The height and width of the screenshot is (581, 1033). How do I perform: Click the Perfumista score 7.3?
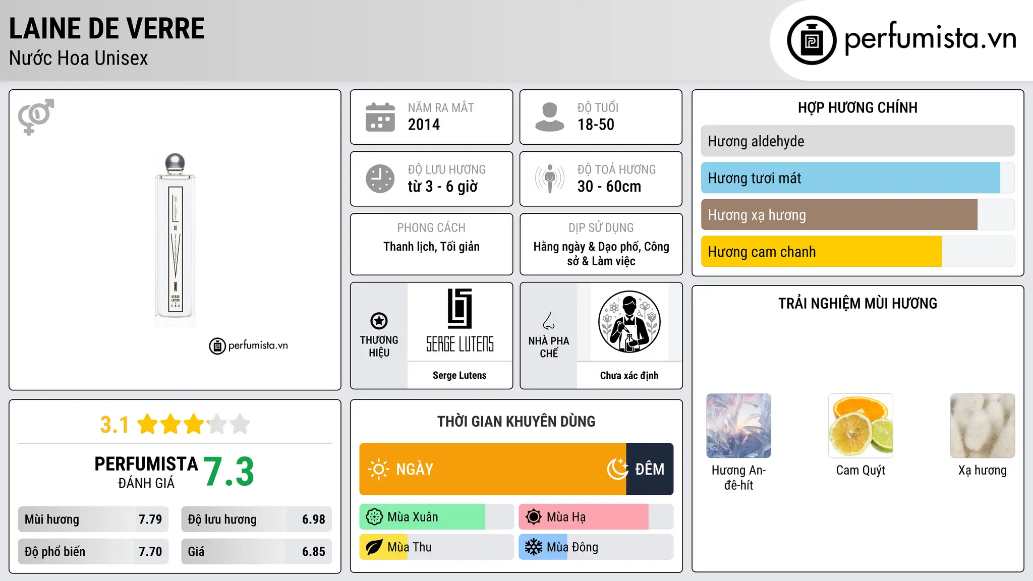tap(229, 472)
